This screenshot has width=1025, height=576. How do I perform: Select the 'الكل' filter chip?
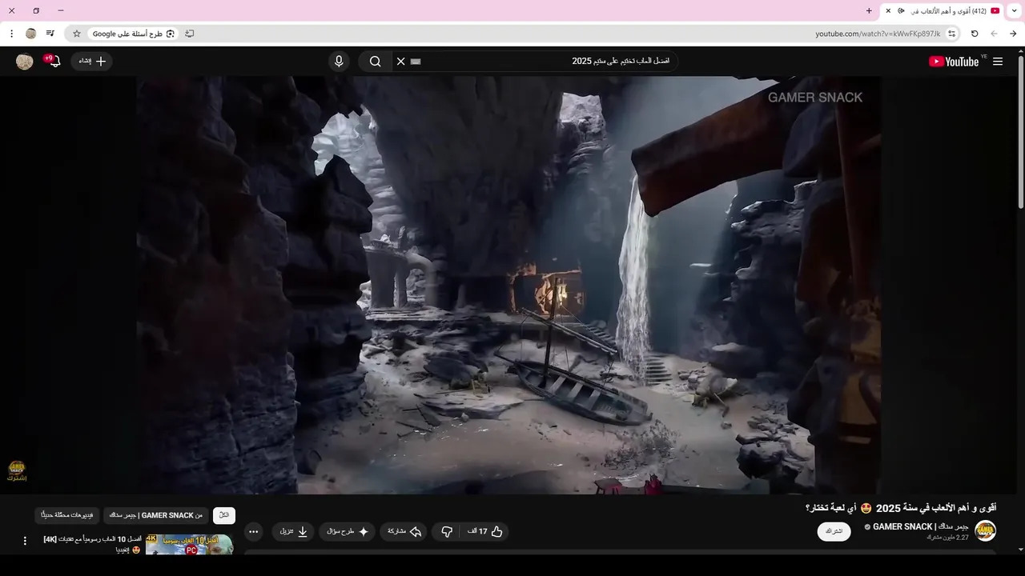click(x=224, y=515)
